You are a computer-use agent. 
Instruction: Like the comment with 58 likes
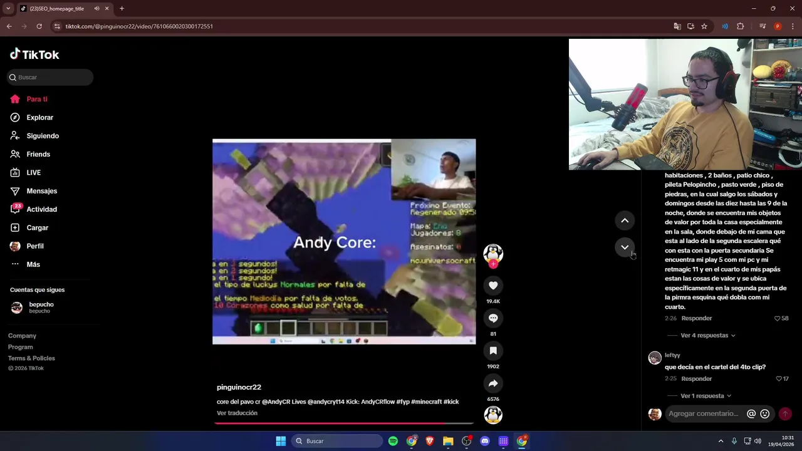pyautogui.click(x=778, y=318)
